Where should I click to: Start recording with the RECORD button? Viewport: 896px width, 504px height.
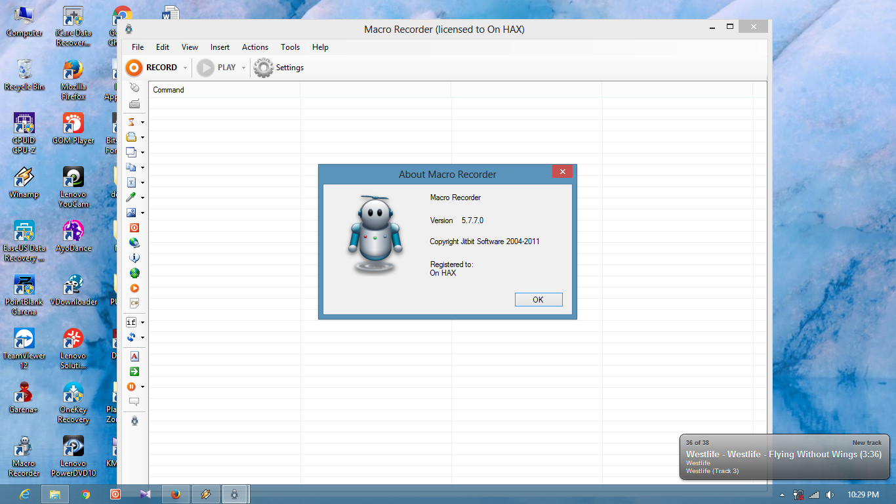[x=155, y=67]
